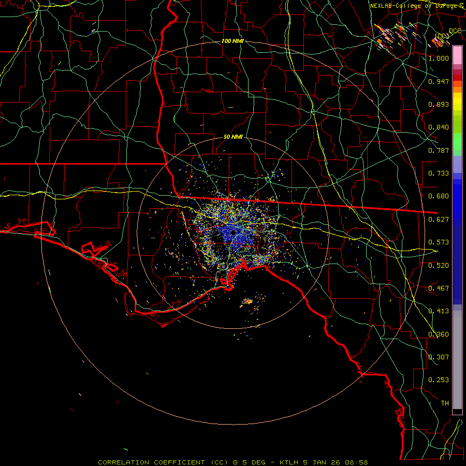Select the 0.573 scale label

[439, 242]
